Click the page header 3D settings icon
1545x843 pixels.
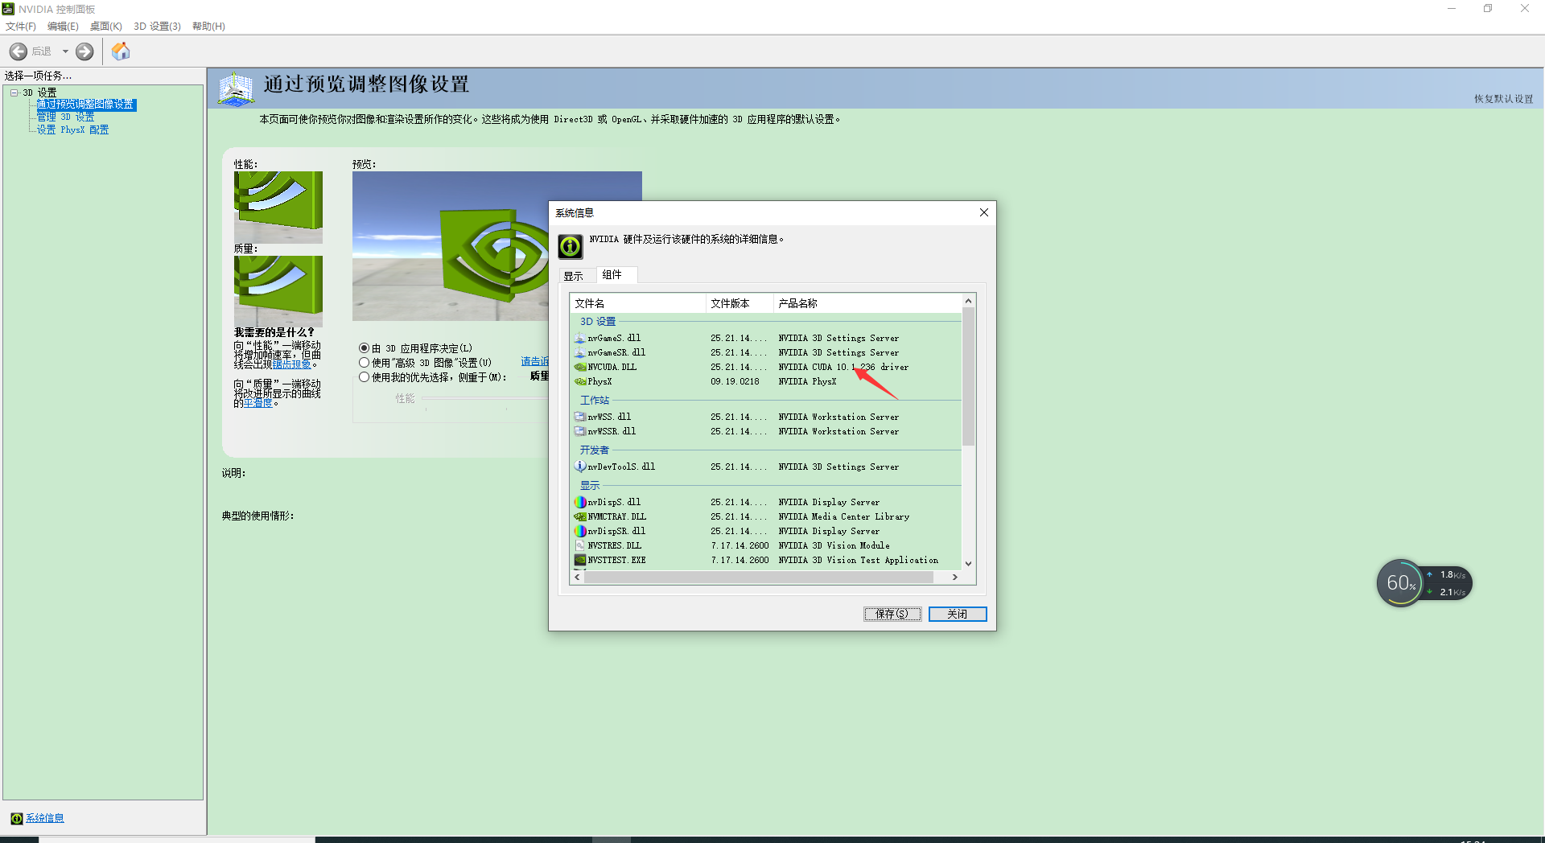pos(236,88)
